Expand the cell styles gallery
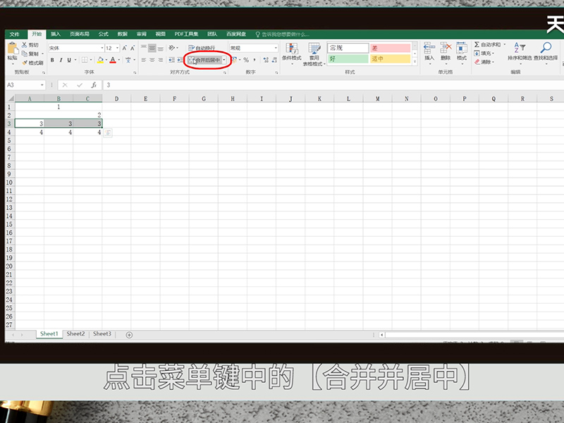This screenshot has width=564, height=423. [x=415, y=61]
